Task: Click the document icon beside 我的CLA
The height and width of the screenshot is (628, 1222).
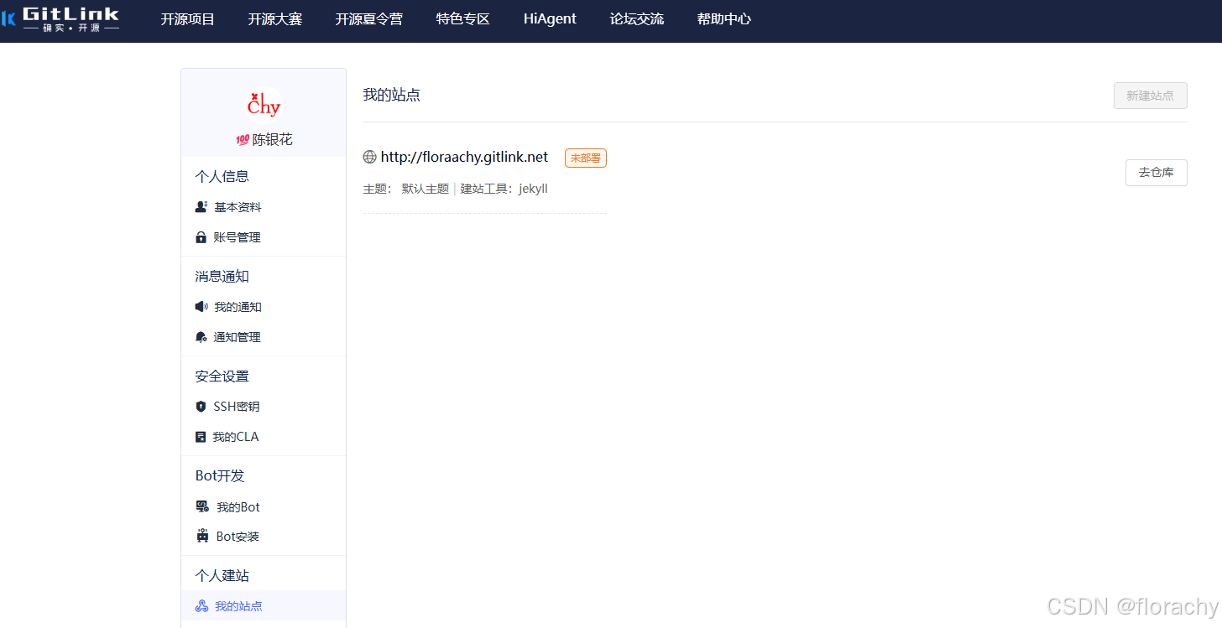Action: pos(201,436)
